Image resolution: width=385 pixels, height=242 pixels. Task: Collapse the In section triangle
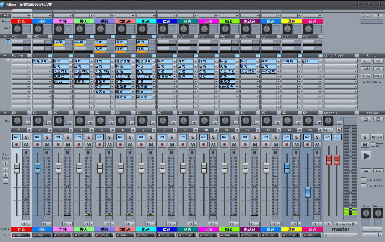pos(5,15)
